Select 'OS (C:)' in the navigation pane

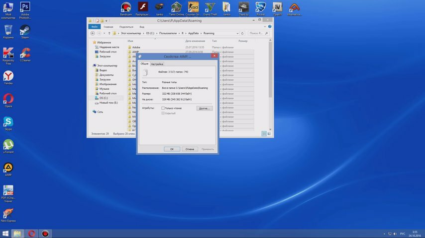(104, 98)
